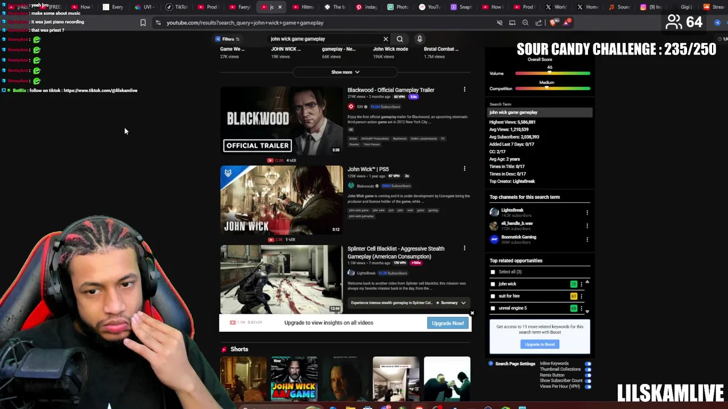Close the active YouTube search tab
Viewport: 728px width, 409px height.
pyautogui.click(x=280, y=7)
